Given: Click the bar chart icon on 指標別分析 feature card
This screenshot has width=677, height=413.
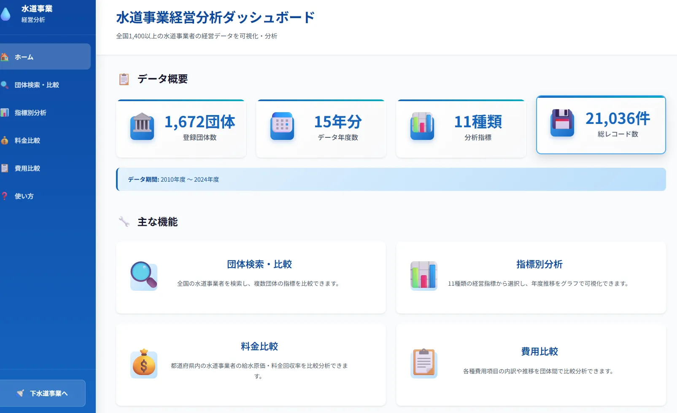Looking at the screenshot, I should (x=424, y=276).
